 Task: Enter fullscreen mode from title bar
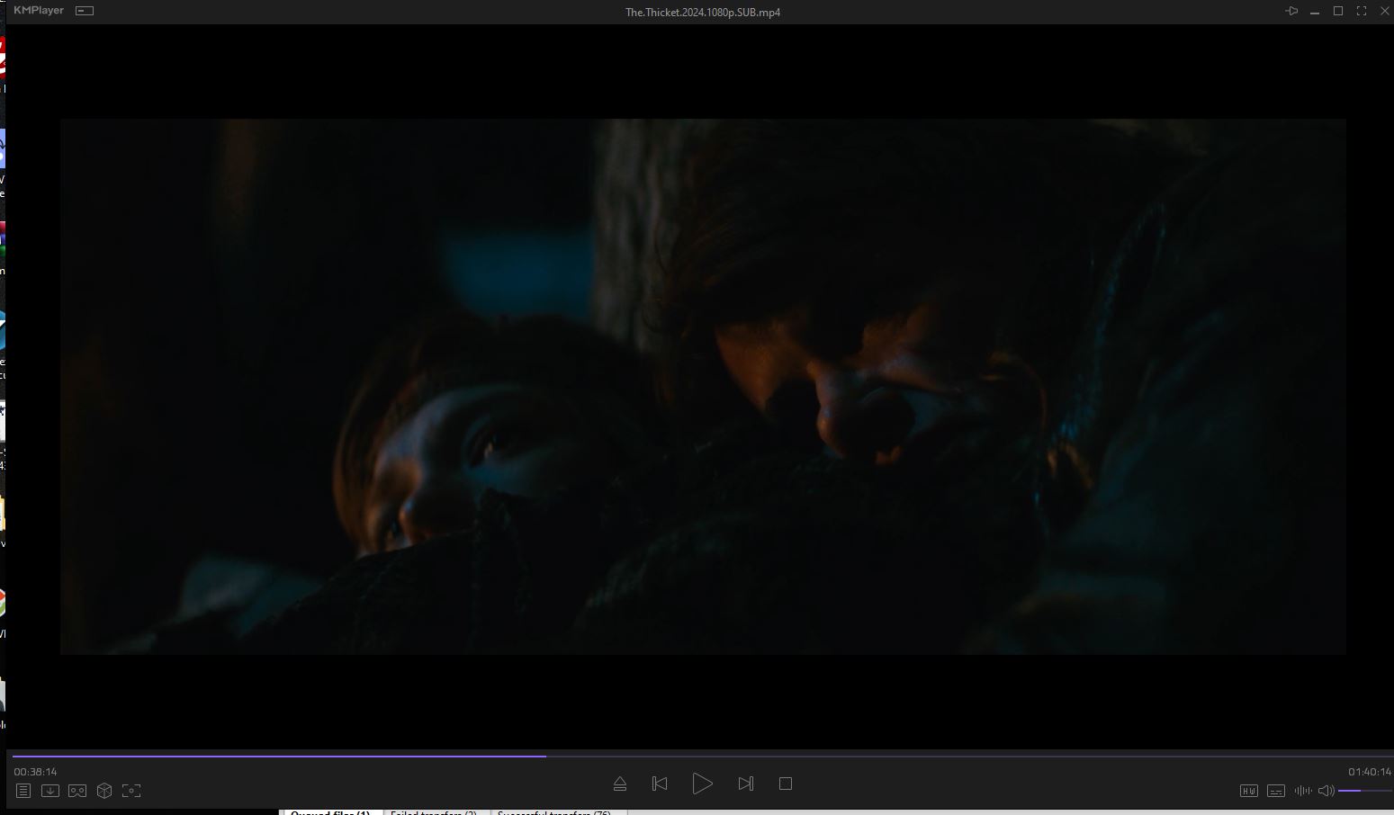click(x=1362, y=11)
